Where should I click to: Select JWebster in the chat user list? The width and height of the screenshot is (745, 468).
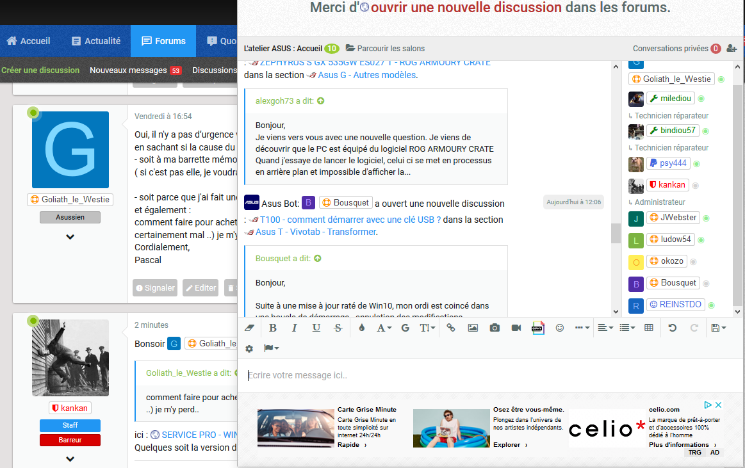click(673, 218)
